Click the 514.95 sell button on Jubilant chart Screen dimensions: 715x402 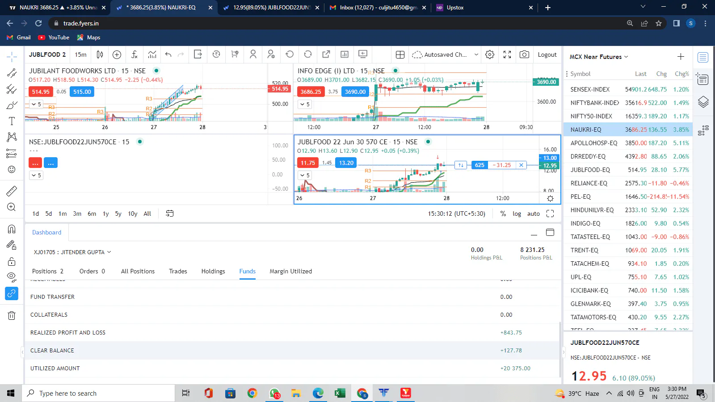click(x=41, y=92)
